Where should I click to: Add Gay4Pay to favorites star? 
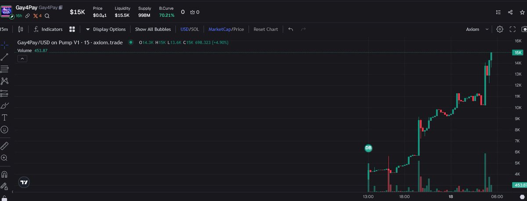coord(522,12)
